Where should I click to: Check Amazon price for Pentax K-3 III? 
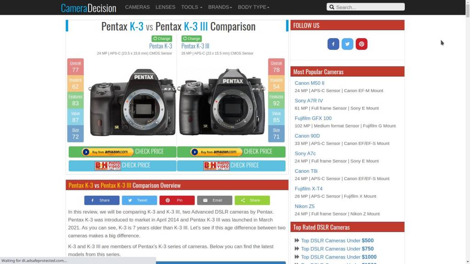[x=231, y=152]
